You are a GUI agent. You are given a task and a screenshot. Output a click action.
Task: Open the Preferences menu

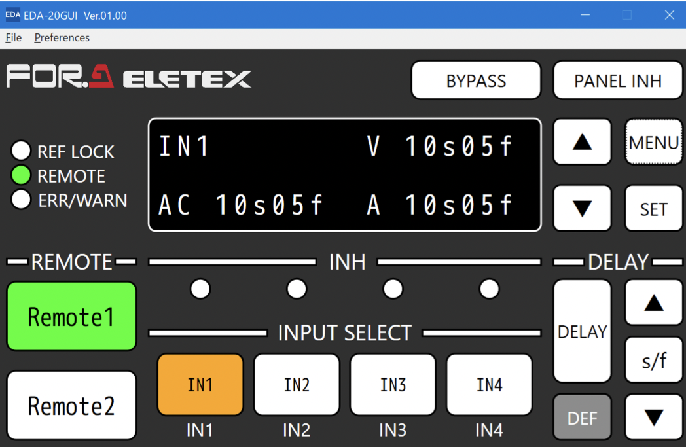click(62, 37)
